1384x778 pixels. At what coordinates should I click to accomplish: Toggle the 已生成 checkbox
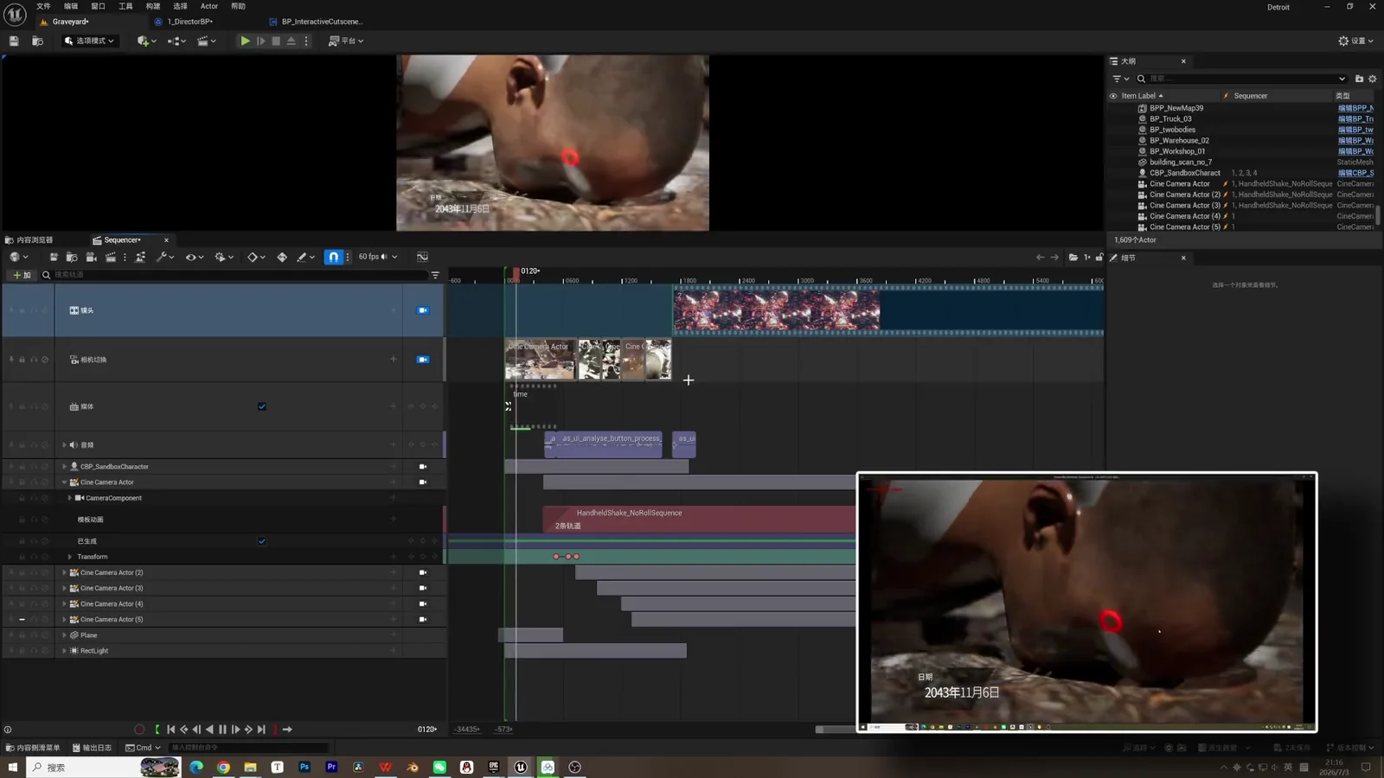click(262, 541)
